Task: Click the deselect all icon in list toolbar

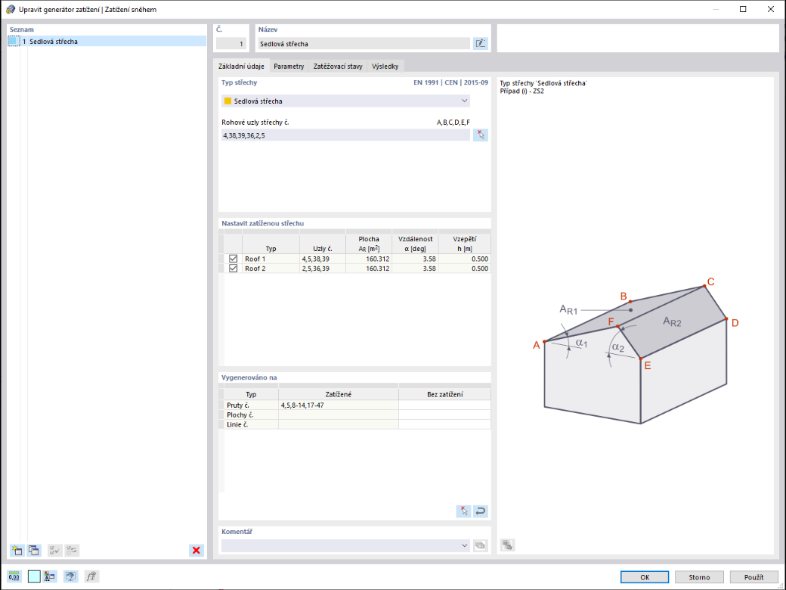Action: [x=72, y=551]
